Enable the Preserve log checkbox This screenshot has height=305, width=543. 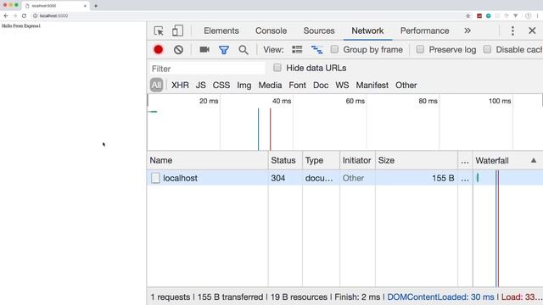click(x=420, y=49)
